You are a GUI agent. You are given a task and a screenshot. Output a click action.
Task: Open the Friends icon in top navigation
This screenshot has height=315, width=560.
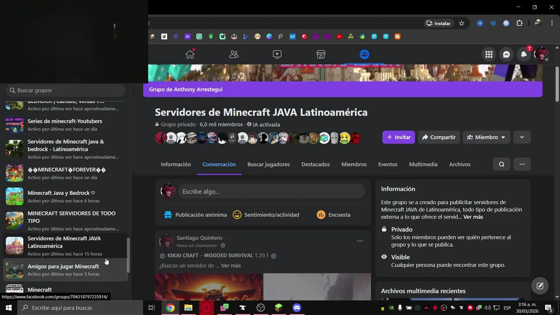pos(234,54)
